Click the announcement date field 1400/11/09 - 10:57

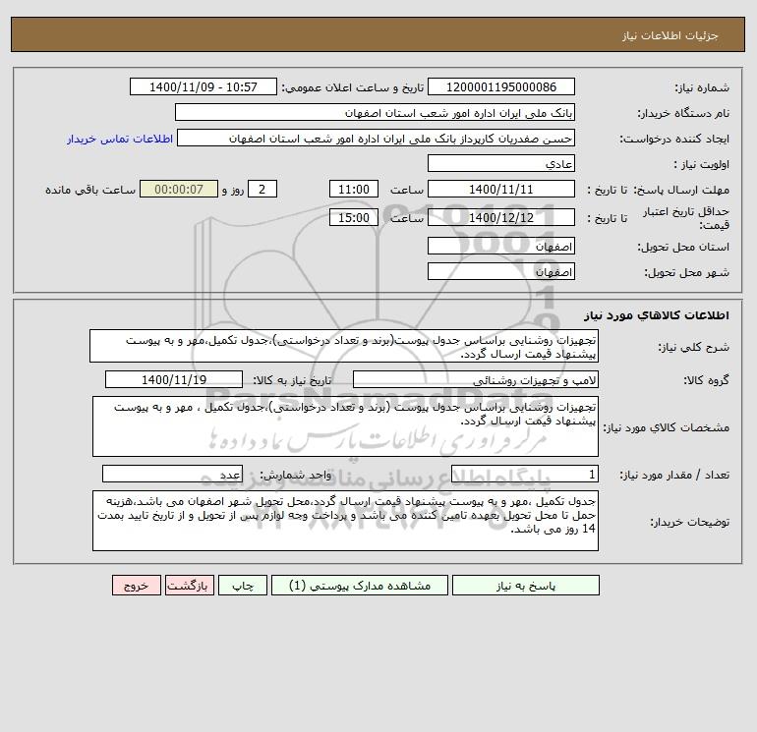[x=204, y=86]
